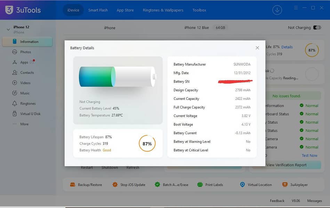
Task: Click the battery level graphic in dialog
Action: (118, 77)
